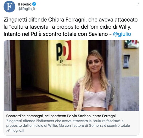Screen dimensions: 143x138
Task: Click the phrase "cultura fascista" in the tweet body
Action: [x=30, y=27]
